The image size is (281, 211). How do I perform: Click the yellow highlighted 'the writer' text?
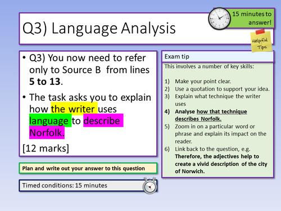tap(74, 109)
